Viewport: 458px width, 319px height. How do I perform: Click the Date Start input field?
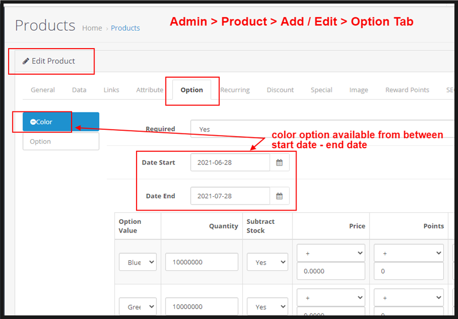(x=230, y=163)
